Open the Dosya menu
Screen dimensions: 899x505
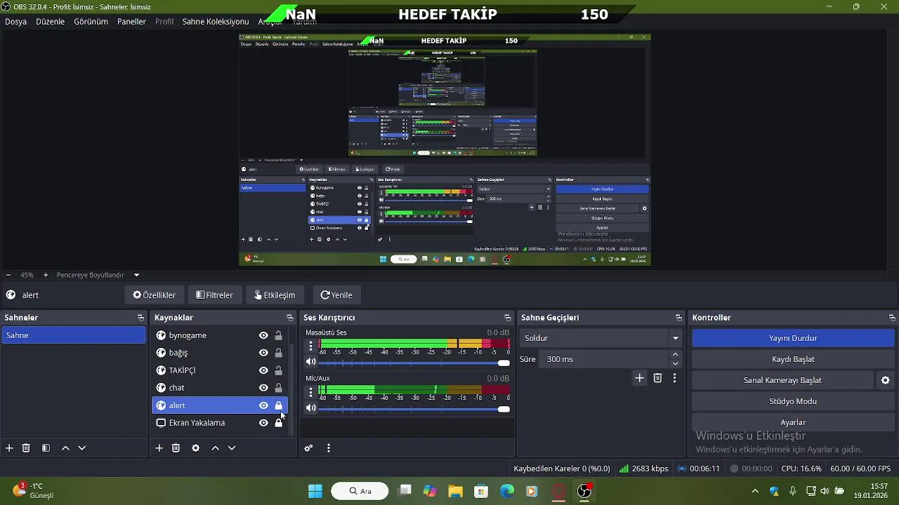point(15,22)
